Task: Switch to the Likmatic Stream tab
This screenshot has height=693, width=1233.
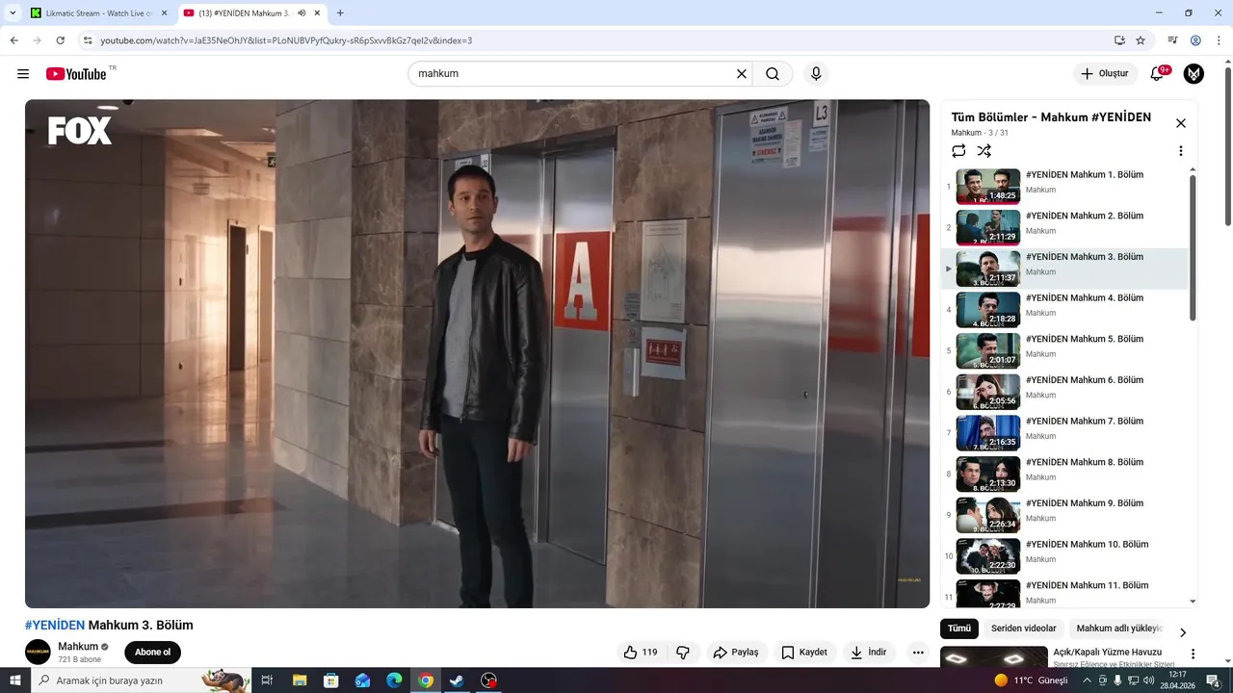Action: 92,13
